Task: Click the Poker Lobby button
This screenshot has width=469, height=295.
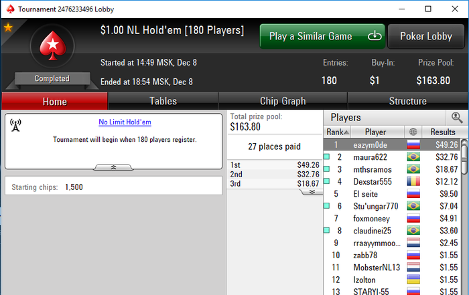Action: click(x=426, y=36)
